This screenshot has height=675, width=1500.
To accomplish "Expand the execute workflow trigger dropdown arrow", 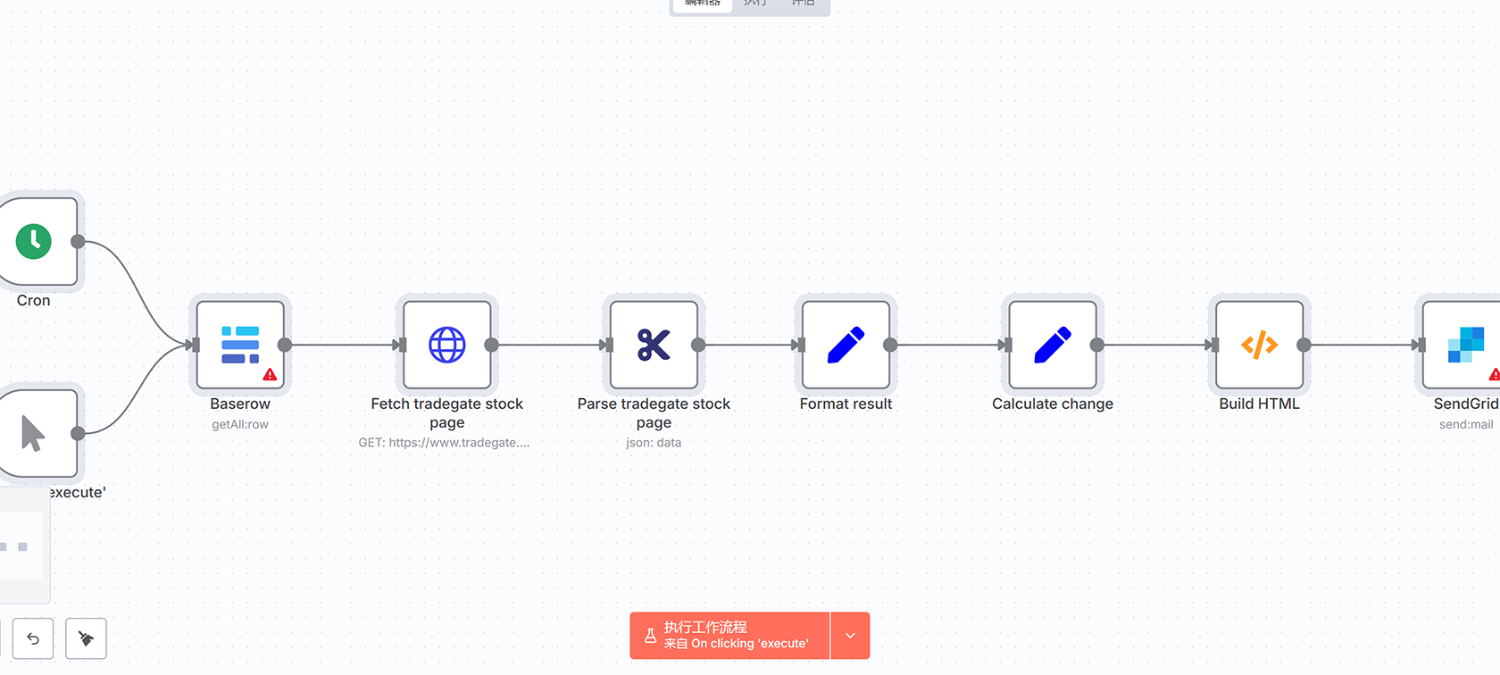I will (850, 636).
